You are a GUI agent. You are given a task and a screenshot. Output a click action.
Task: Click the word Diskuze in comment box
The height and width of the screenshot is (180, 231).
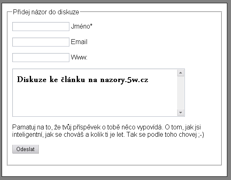pyautogui.click(x=32, y=80)
